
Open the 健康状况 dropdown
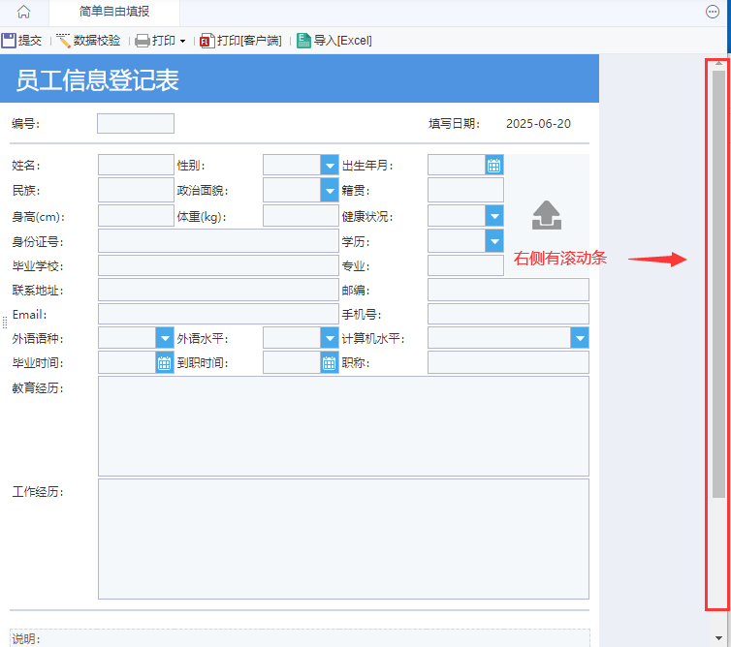point(494,216)
